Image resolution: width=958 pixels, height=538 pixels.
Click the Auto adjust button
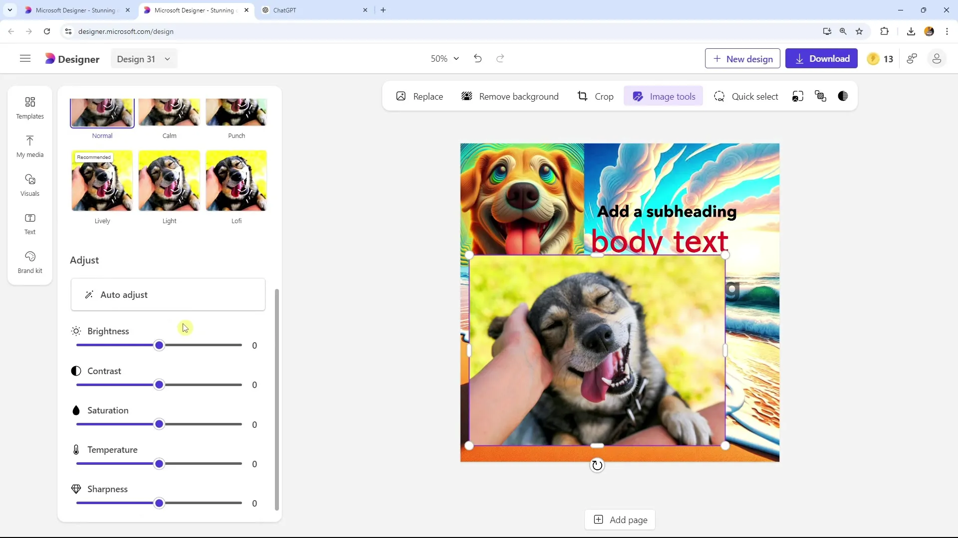point(169,295)
